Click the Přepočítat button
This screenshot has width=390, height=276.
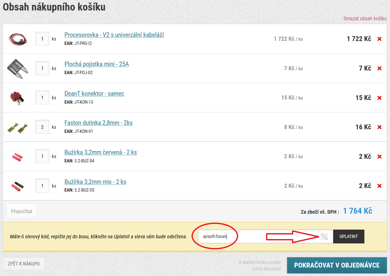coord(22,211)
